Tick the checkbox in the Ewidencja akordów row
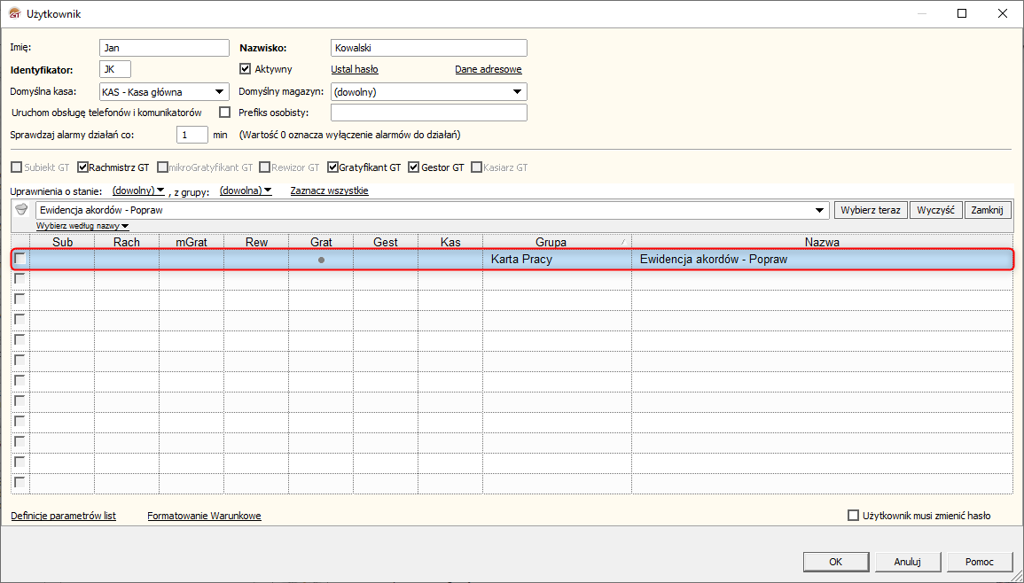This screenshot has height=583, width=1024. (x=20, y=259)
